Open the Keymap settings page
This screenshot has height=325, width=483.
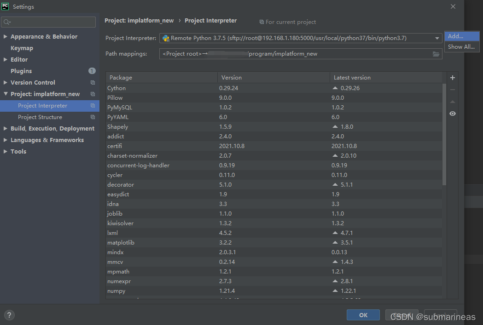(x=22, y=48)
